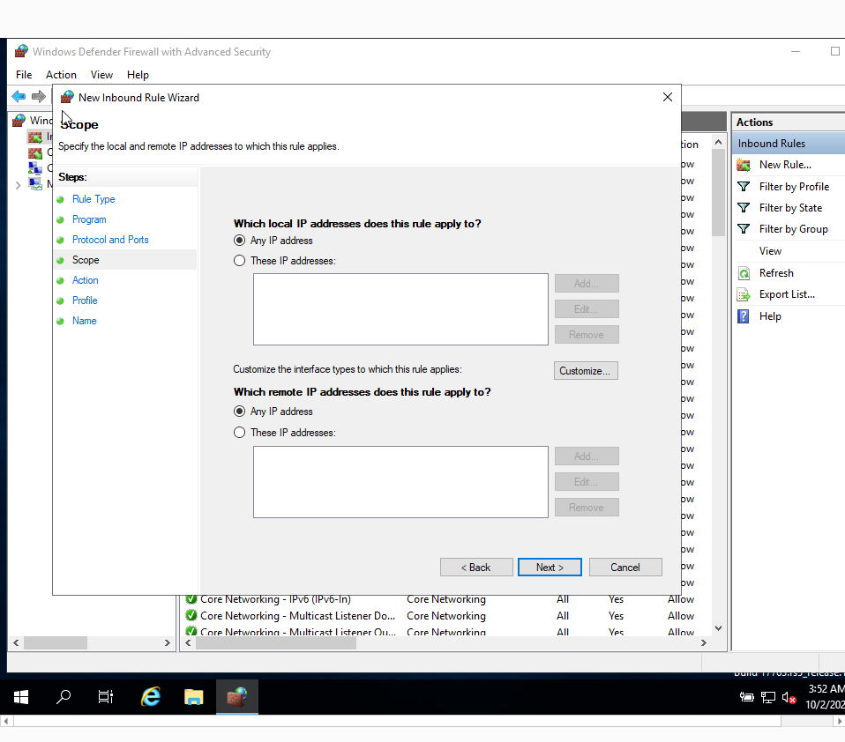The width and height of the screenshot is (845, 742).
Task: Click the Filter by State funnel icon
Action: click(744, 208)
